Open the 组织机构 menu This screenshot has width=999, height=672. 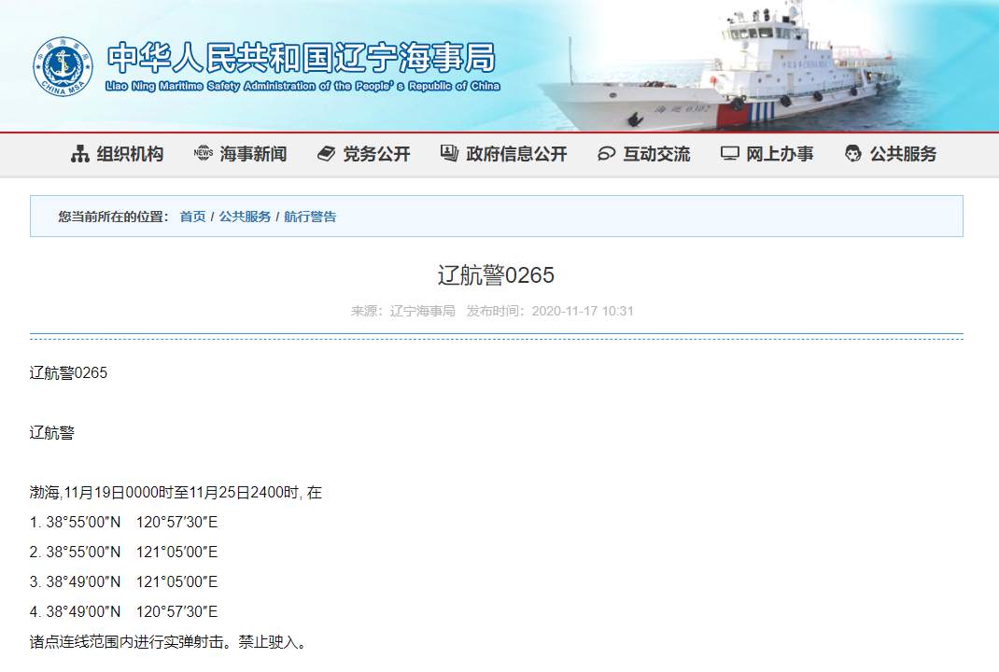point(130,154)
